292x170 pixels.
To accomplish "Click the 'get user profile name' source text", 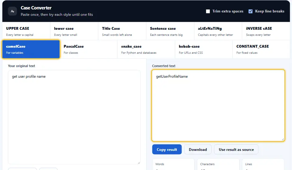I will click(29, 76).
